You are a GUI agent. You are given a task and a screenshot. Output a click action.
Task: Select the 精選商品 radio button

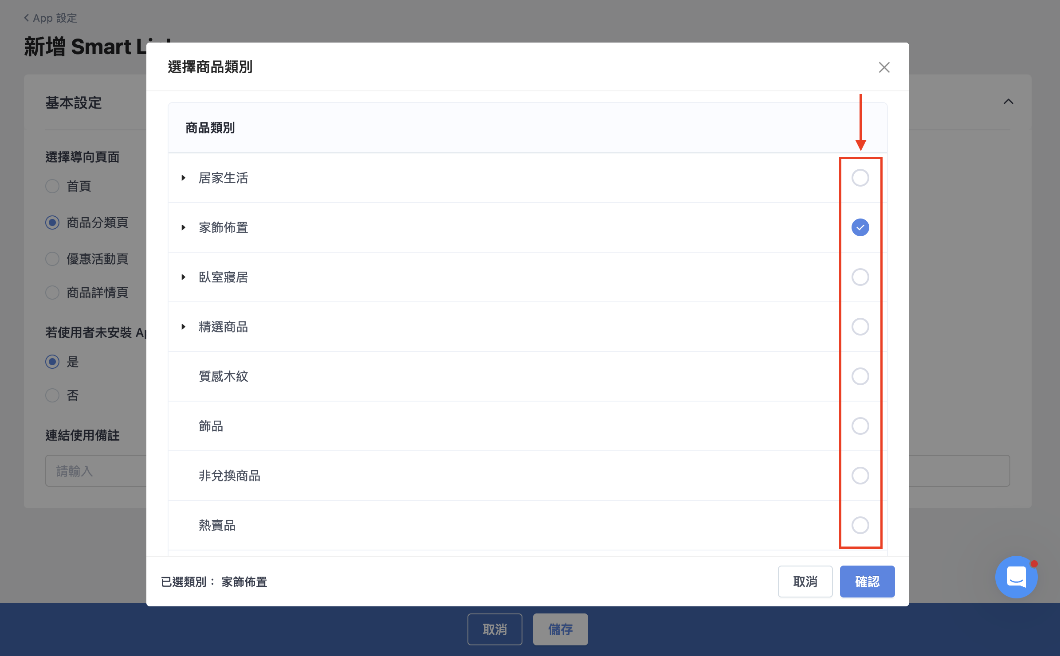click(x=860, y=327)
